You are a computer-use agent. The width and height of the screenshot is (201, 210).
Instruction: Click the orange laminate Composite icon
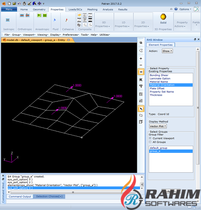pyautogui.click(x=79, y=15)
